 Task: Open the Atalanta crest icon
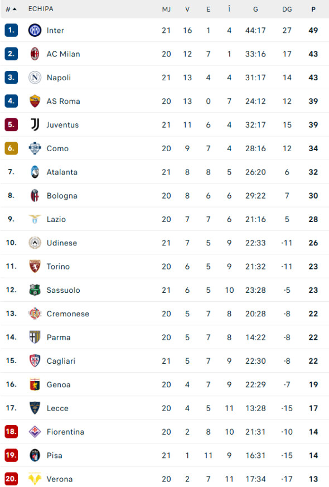(x=35, y=172)
